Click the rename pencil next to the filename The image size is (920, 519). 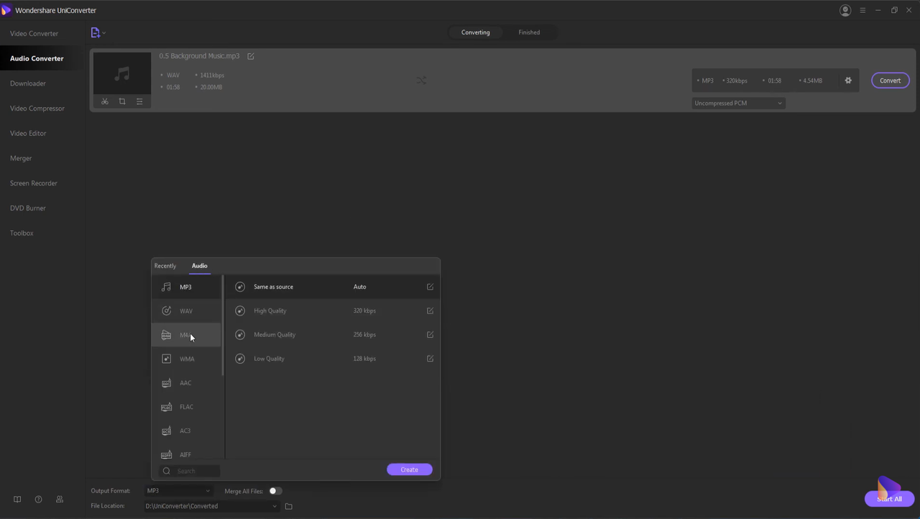coord(250,55)
